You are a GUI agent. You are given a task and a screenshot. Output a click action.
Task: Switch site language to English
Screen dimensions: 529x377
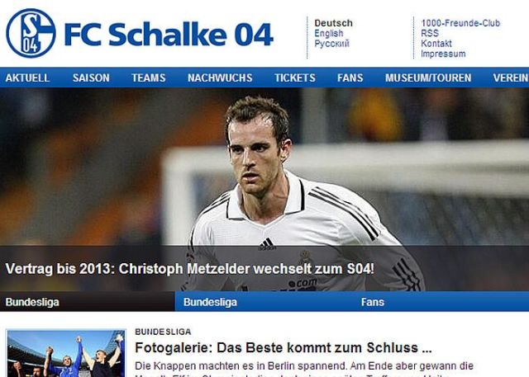(x=329, y=33)
